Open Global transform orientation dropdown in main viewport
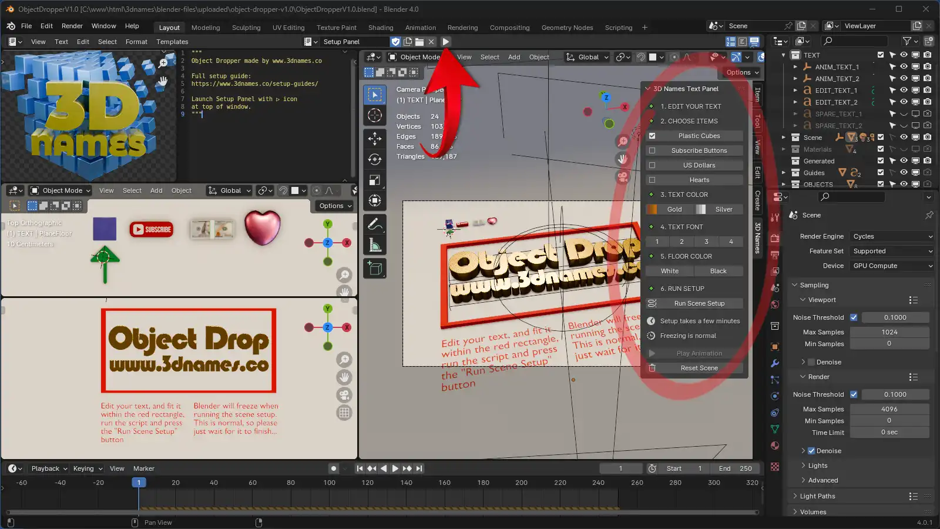940x529 pixels. click(x=587, y=57)
